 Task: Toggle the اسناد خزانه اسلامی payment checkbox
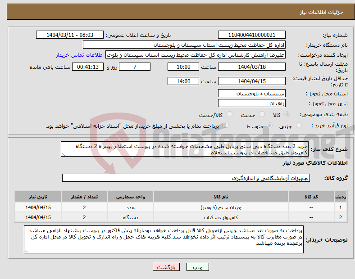(x=226, y=125)
